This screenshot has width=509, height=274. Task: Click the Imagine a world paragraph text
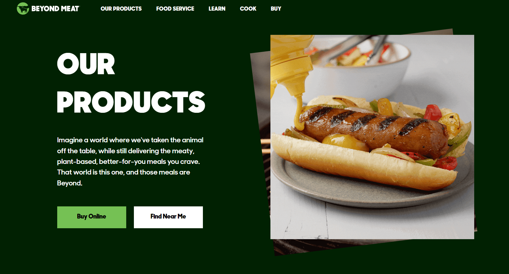[x=130, y=162]
